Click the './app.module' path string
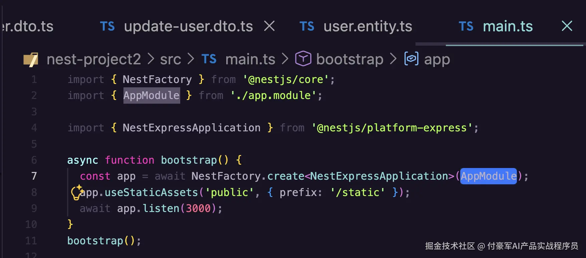This screenshot has height=258, width=586. click(x=273, y=96)
